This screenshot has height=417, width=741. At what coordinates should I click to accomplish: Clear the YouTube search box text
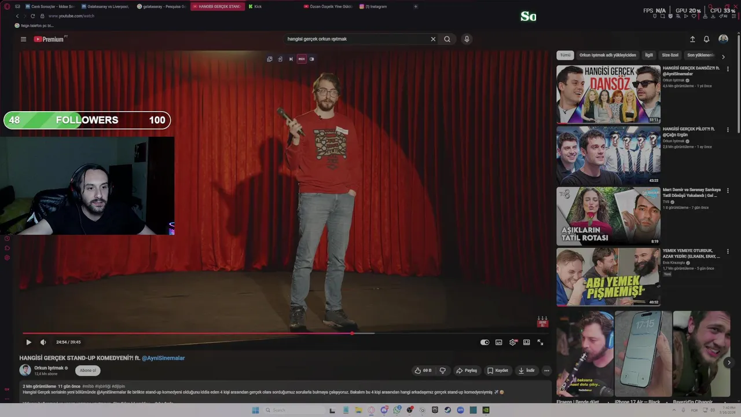(433, 39)
